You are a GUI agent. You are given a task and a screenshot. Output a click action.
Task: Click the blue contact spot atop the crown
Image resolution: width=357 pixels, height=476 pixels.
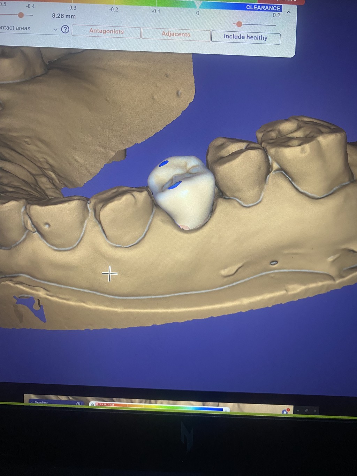point(164,164)
